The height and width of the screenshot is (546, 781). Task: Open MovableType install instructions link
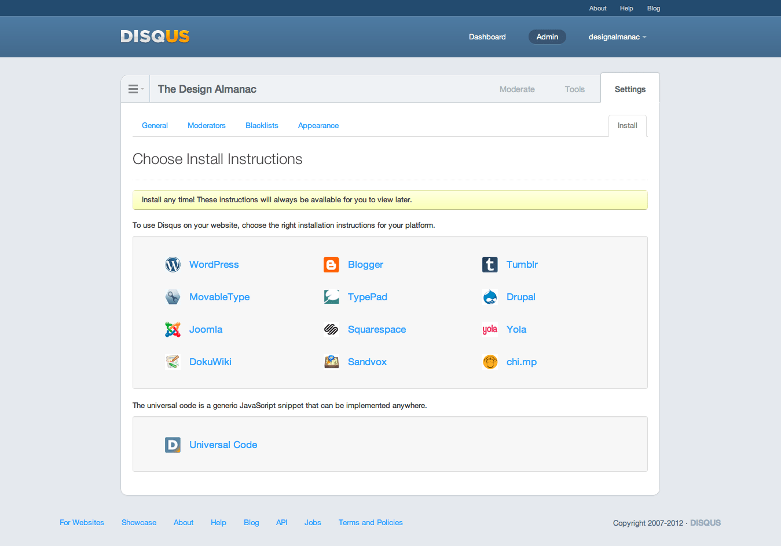point(219,297)
